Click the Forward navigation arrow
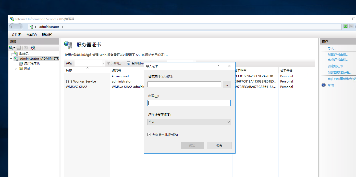 pos(20,27)
